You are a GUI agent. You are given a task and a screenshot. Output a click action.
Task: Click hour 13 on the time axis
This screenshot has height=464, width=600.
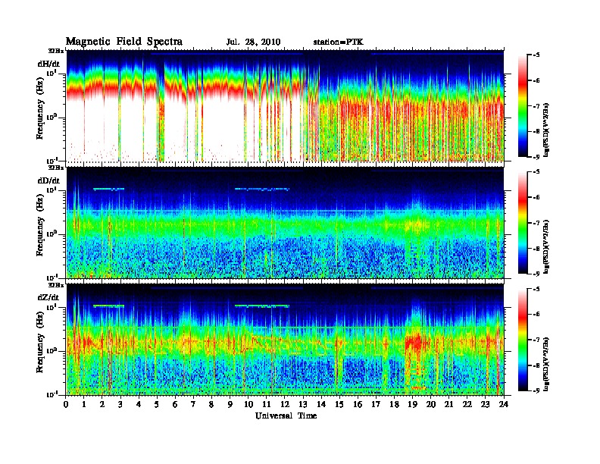(303, 404)
